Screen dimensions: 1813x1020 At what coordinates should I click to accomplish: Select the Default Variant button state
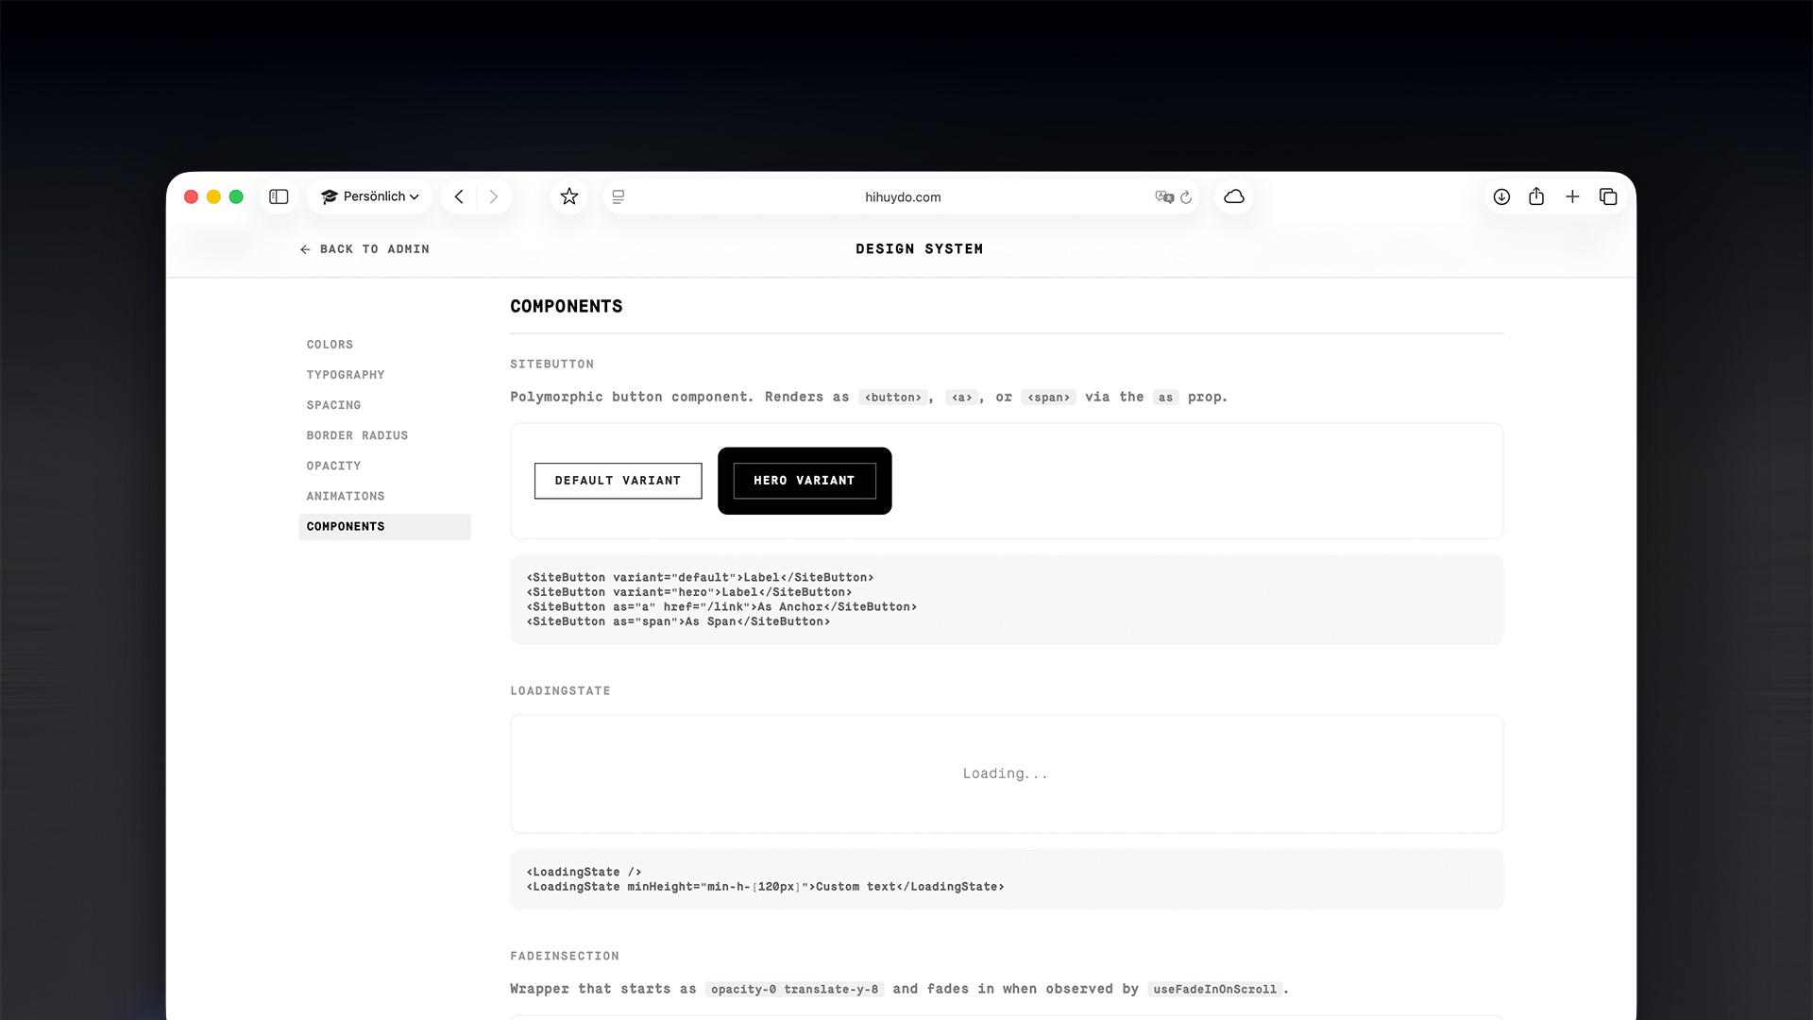tap(618, 481)
